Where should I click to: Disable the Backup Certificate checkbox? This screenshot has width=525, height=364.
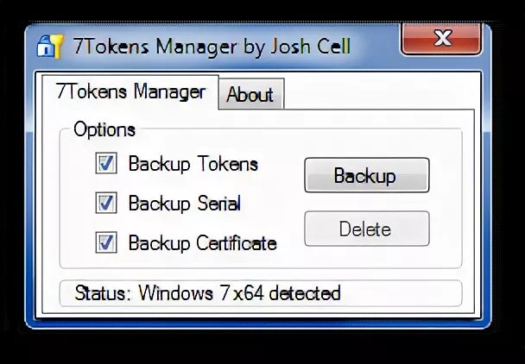point(106,242)
